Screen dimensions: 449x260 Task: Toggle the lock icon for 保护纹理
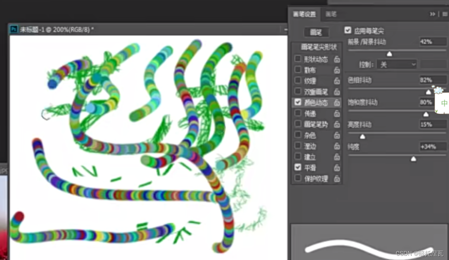coord(337,179)
